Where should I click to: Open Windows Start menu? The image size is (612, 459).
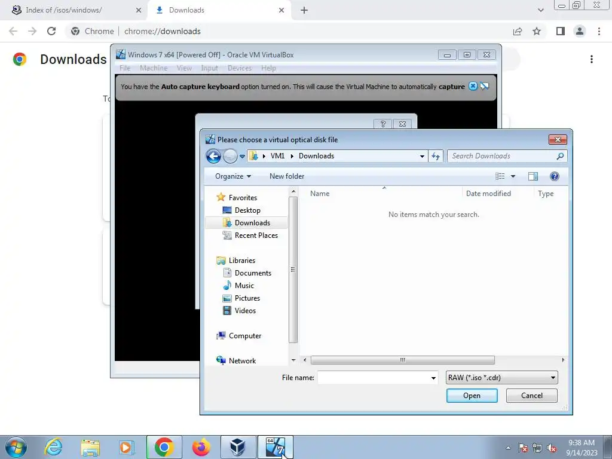pos(16,447)
